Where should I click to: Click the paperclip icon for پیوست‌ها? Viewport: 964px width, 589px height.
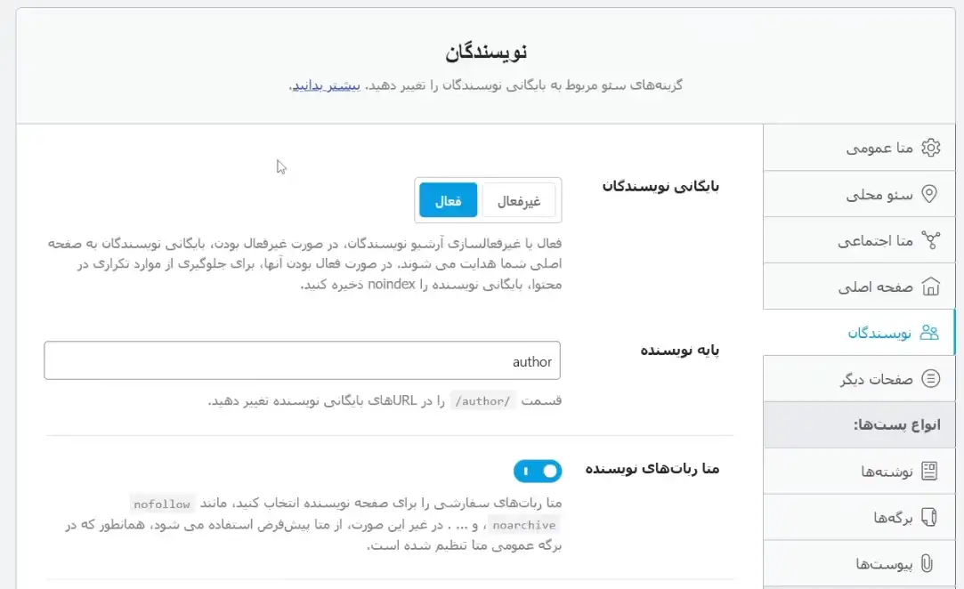click(x=928, y=563)
